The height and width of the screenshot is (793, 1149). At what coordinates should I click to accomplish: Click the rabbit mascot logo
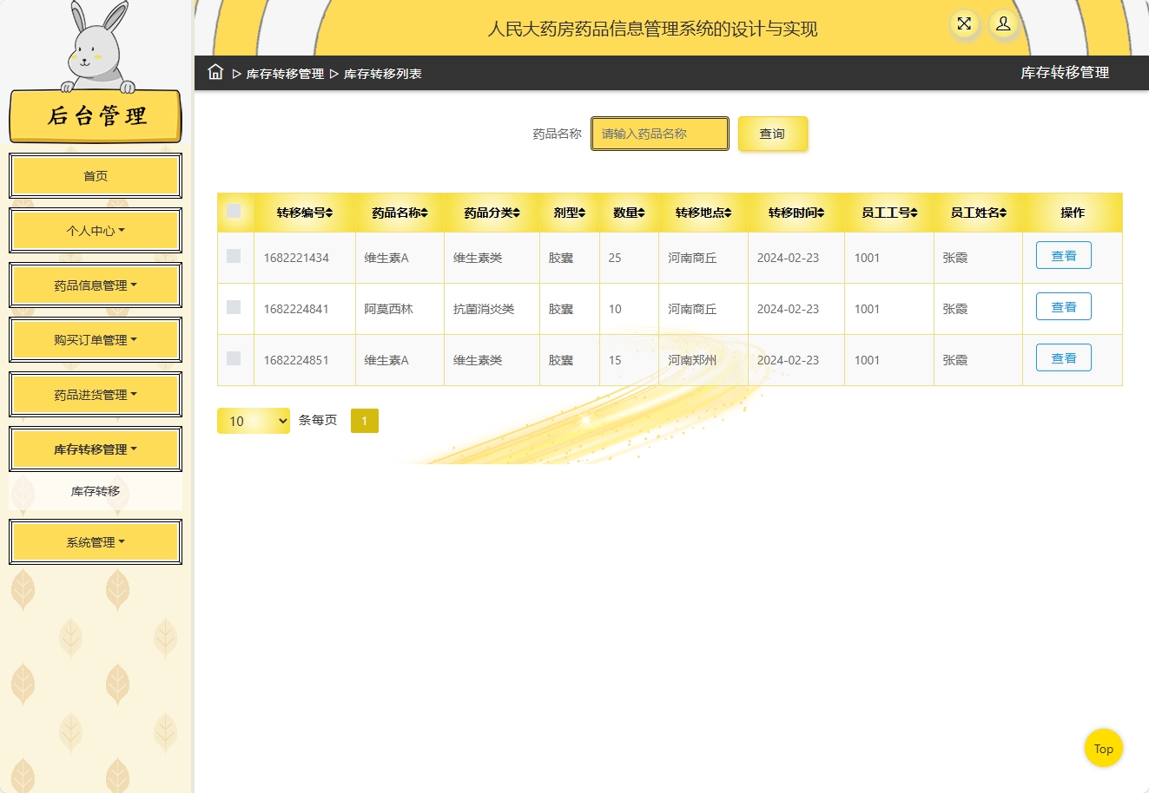[x=94, y=48]
